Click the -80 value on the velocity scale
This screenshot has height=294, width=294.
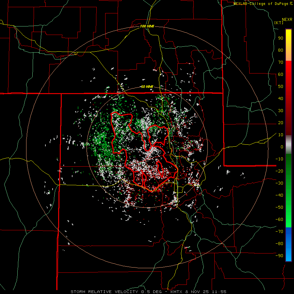coord(279,244)
